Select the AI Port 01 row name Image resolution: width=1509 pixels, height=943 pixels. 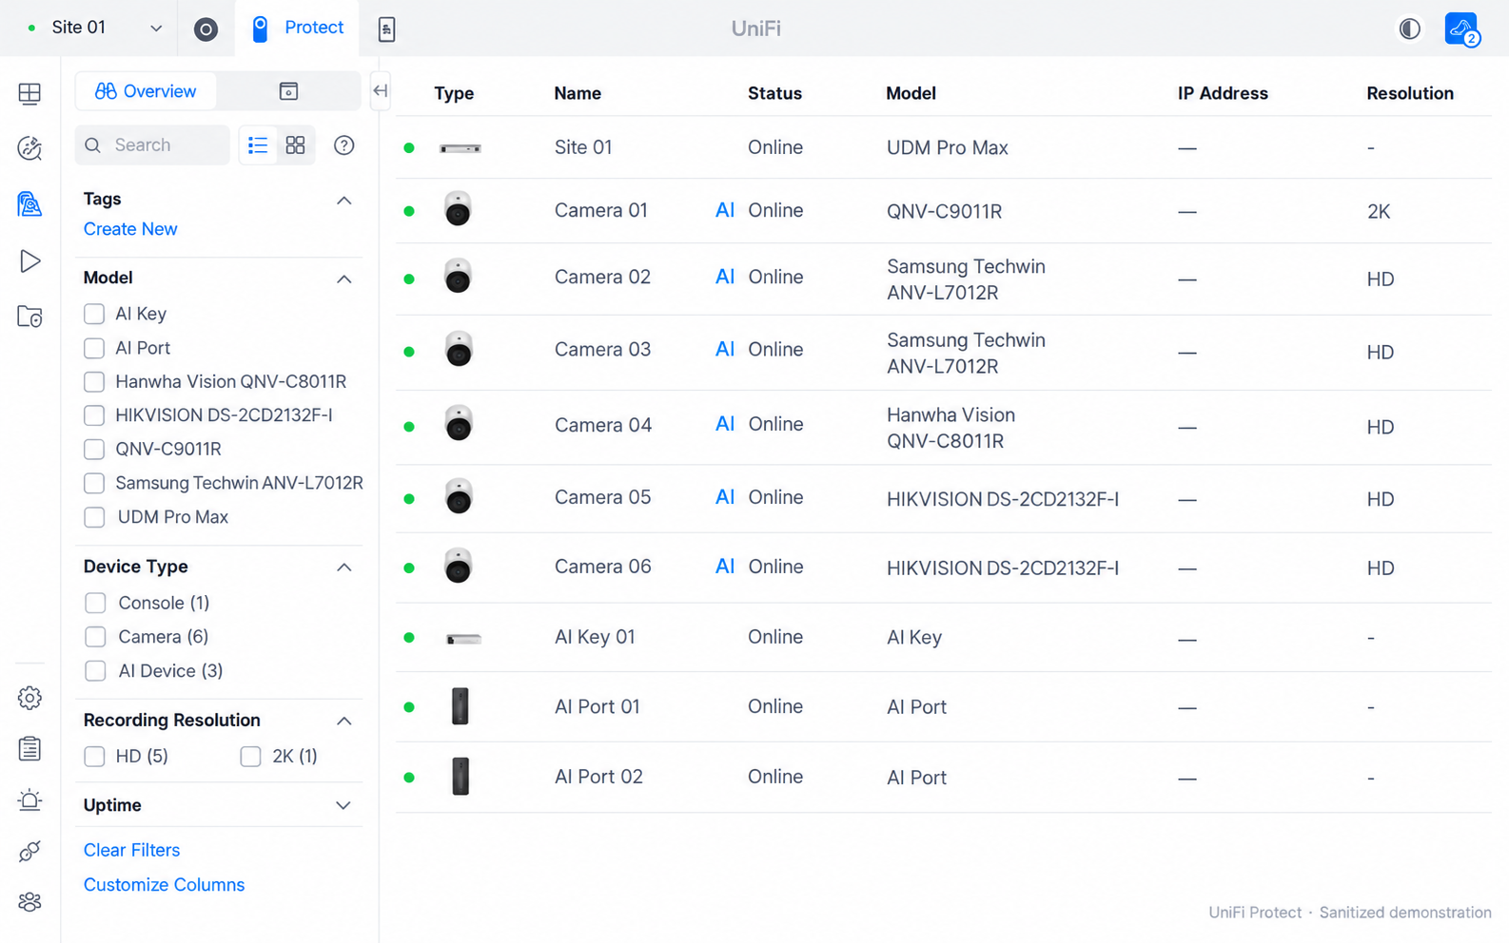click(598, 706)
